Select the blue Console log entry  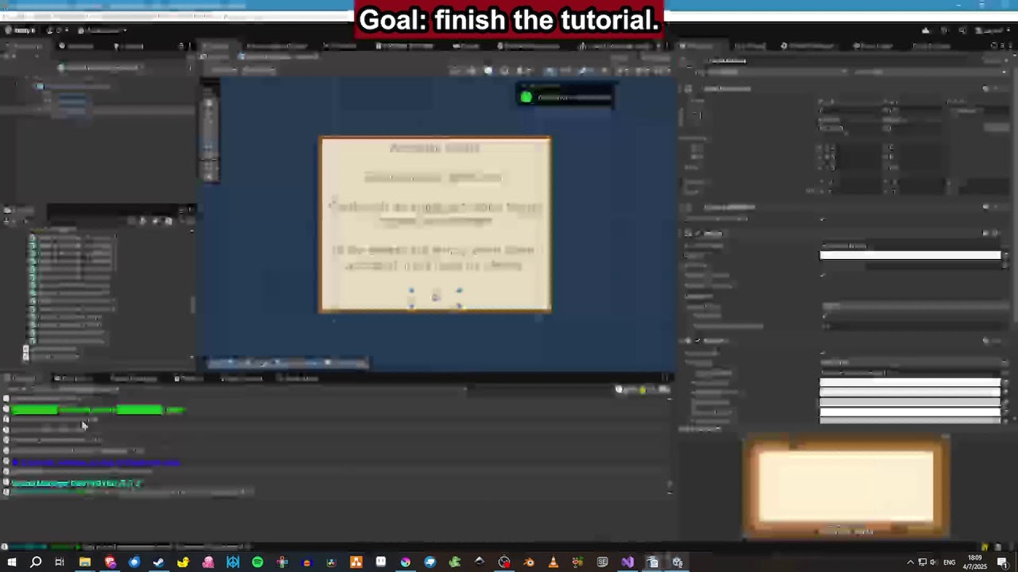[95, 462]
